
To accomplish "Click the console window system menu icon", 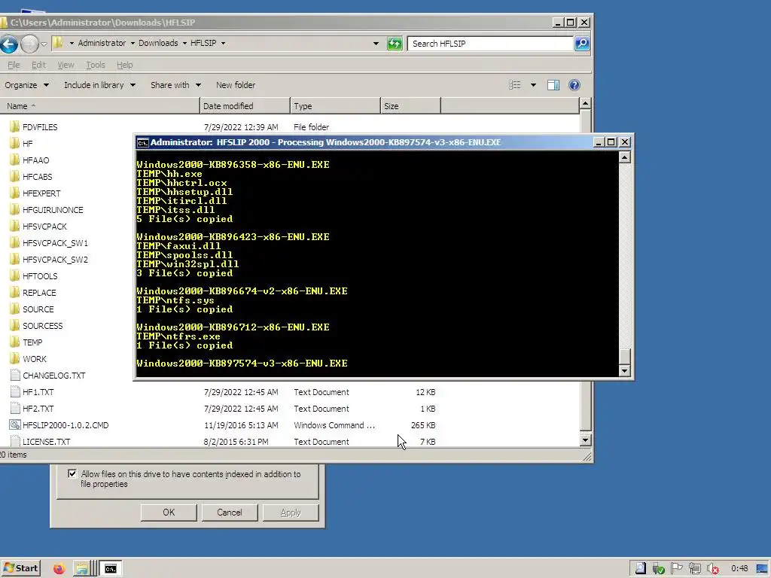I will pos(142,142).
